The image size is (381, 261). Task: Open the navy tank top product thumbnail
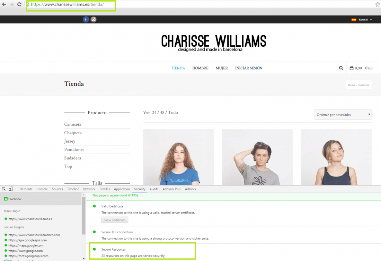(336, 157)
